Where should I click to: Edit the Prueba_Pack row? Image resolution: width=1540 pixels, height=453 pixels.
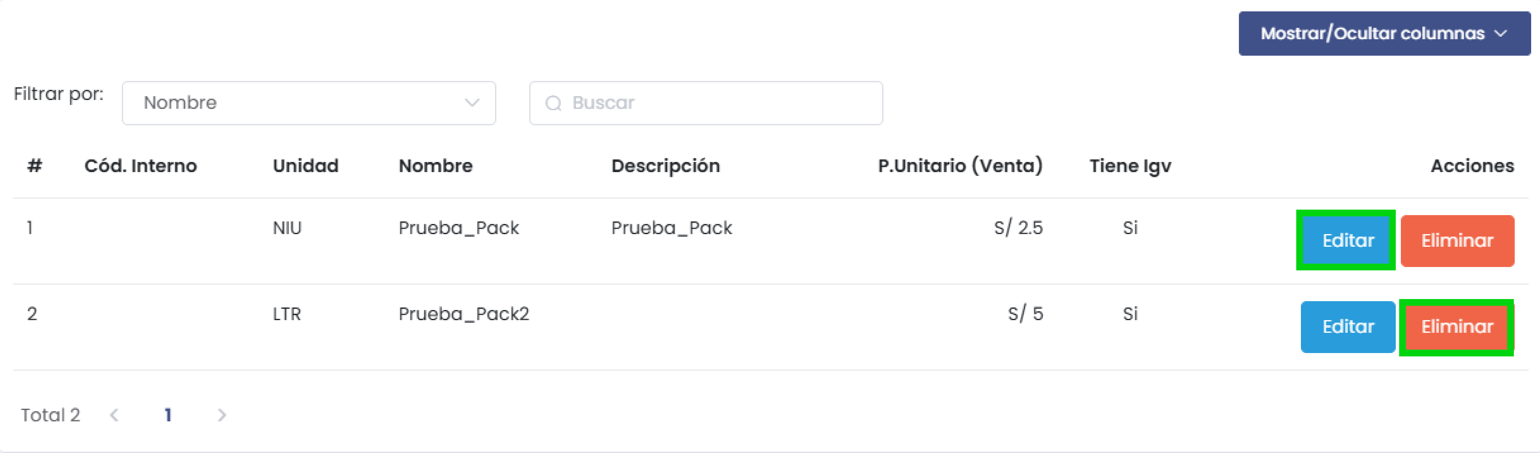(1347, 240)
